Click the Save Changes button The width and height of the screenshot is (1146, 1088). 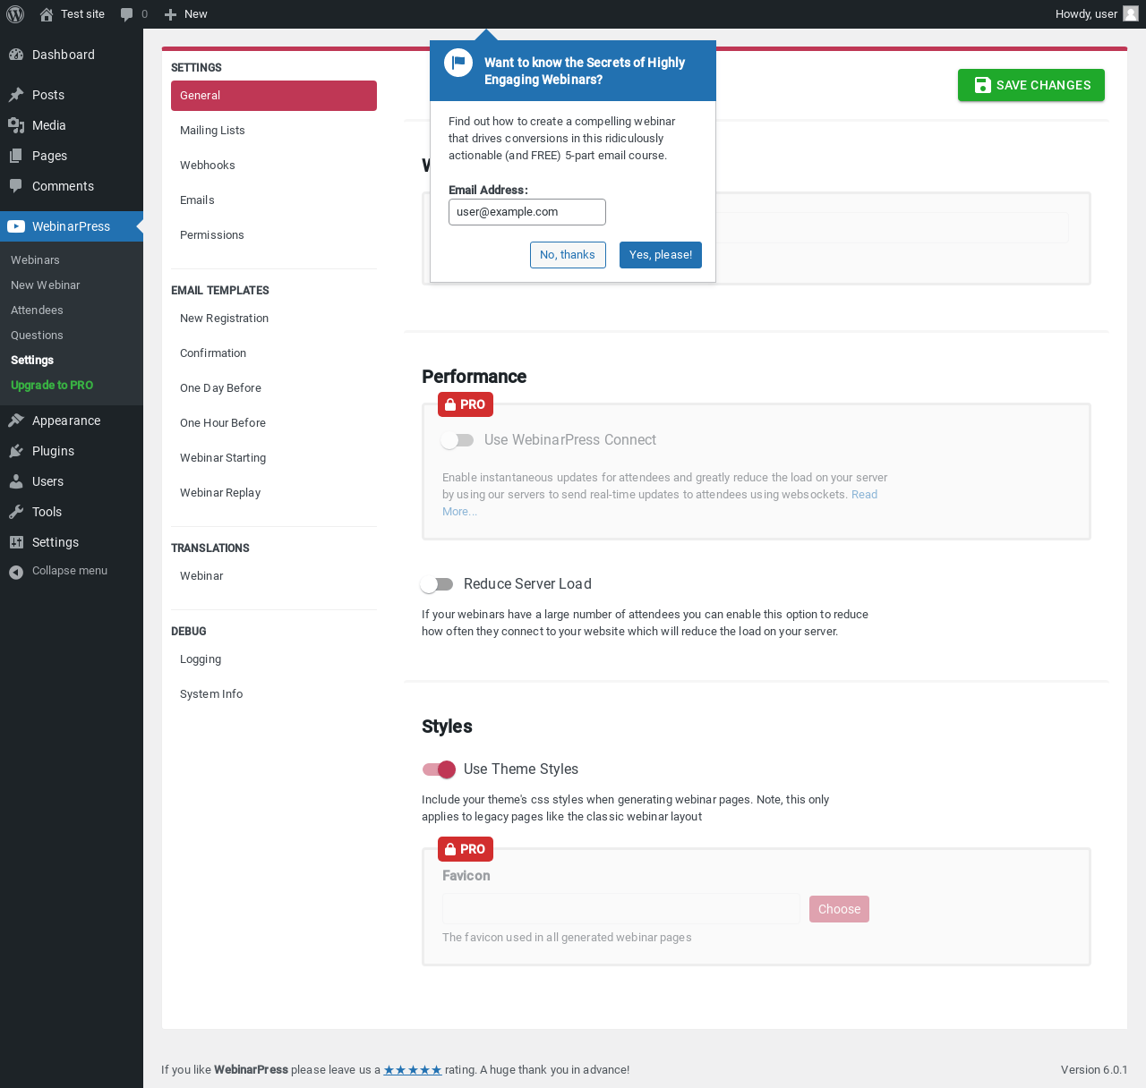[1031, 85]
